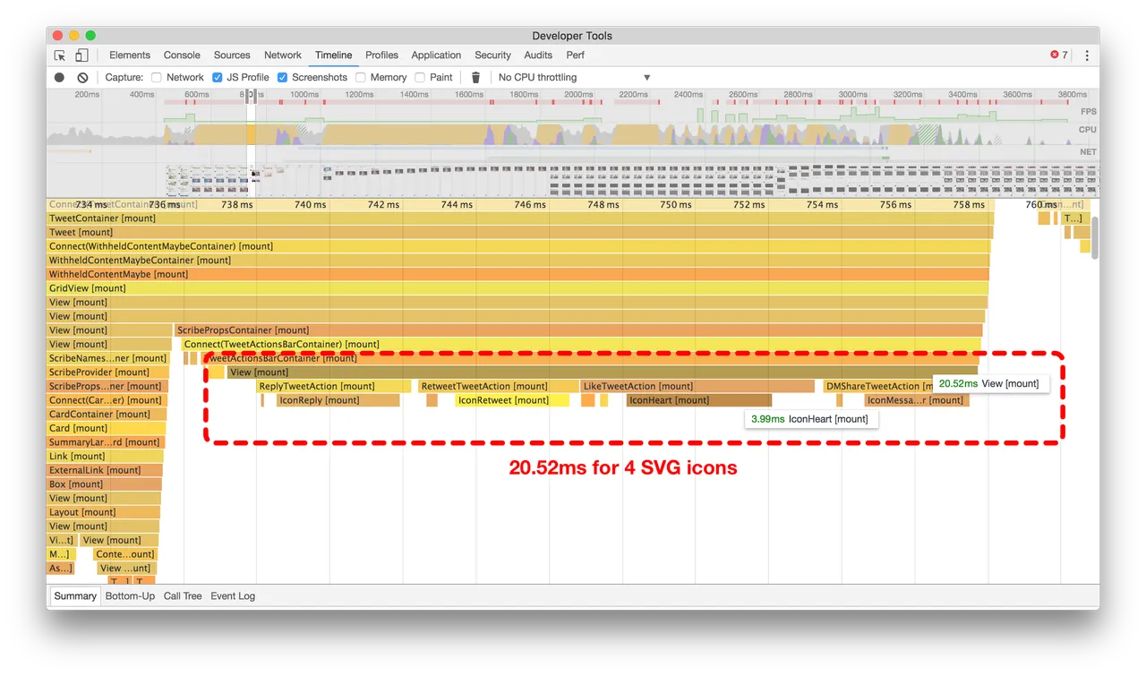The image size is (1146, 676).
Task: Select the inspect element cursor icon
Action: coord(59,55)
